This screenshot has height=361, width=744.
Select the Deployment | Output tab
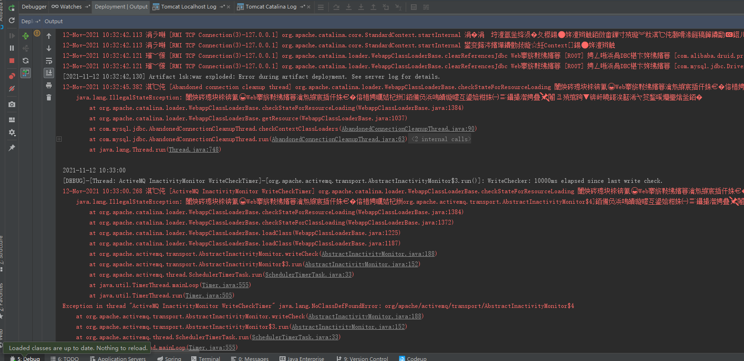pyautogui.click(x=121, y=7)
